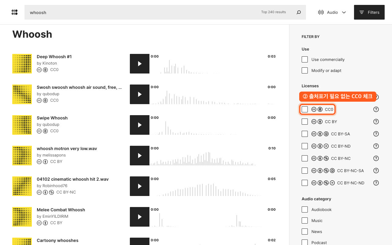Check the Modify or adapt filter
Viewport: 392px width, 245px height.
(x=305, y=70)
